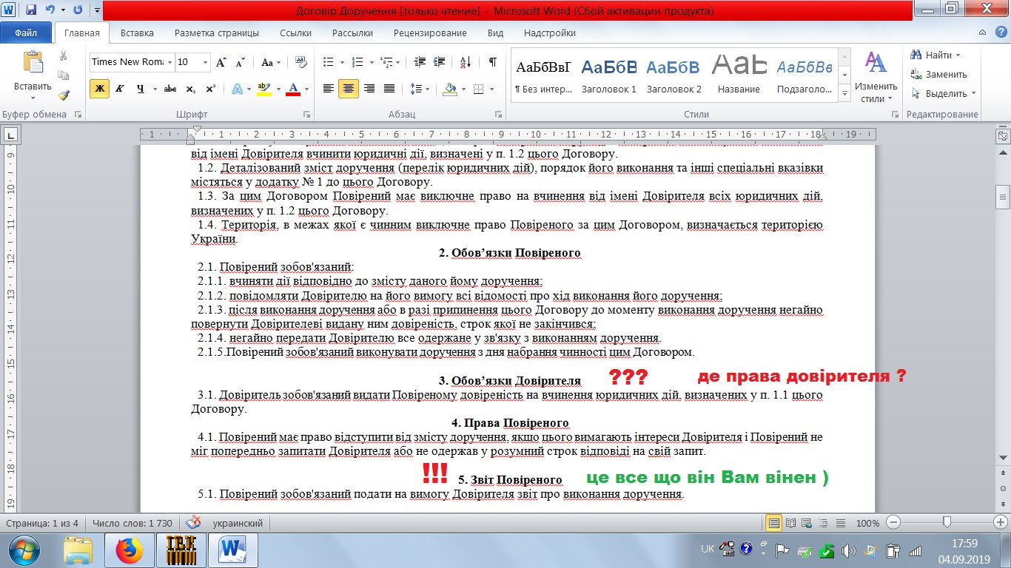Clear formatting with the eraser icon
1011x568 pixels.
click(x=301, y=62)
